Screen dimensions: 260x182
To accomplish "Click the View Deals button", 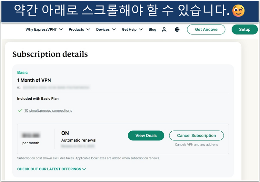I will click(146, 136).
